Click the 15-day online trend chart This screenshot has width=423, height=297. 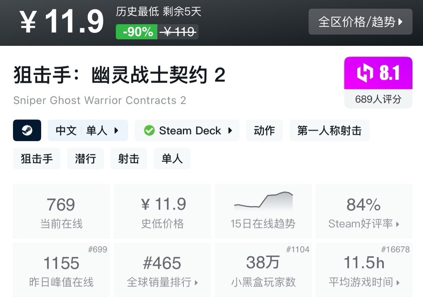263,201
